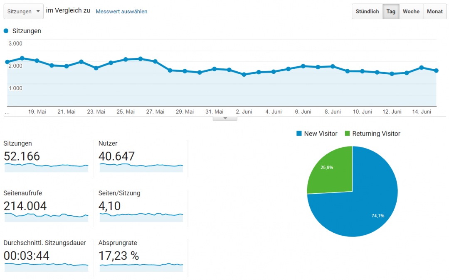Select the Tag time granularity
The image size is (449, 280).
[x=391, y=12]
